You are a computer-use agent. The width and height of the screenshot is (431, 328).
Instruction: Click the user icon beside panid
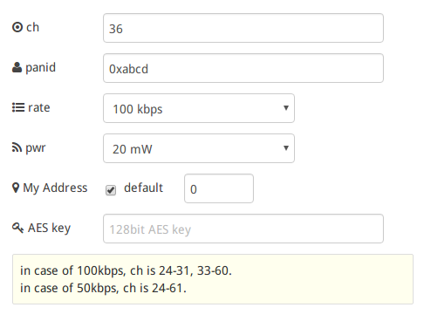(x=17, y=67)
